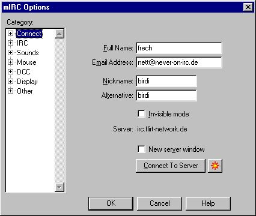Expand the IRC category node
Viewport: 256px width, 216px height.
click(x=10, y=43)
